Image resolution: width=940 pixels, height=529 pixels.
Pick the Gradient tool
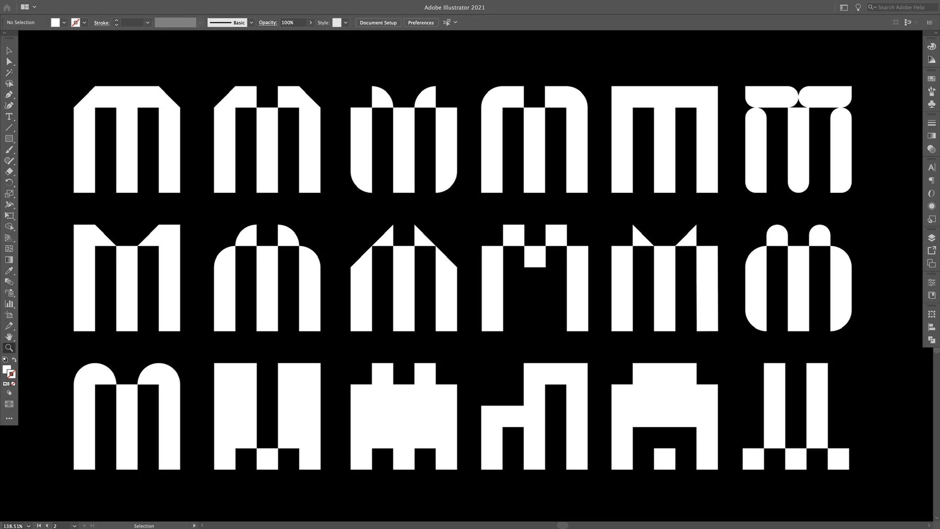tap(9, 260)
